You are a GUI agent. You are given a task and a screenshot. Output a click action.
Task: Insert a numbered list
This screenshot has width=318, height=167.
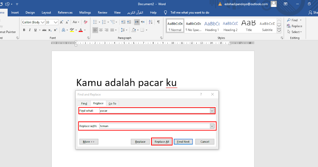coord(104,22)
